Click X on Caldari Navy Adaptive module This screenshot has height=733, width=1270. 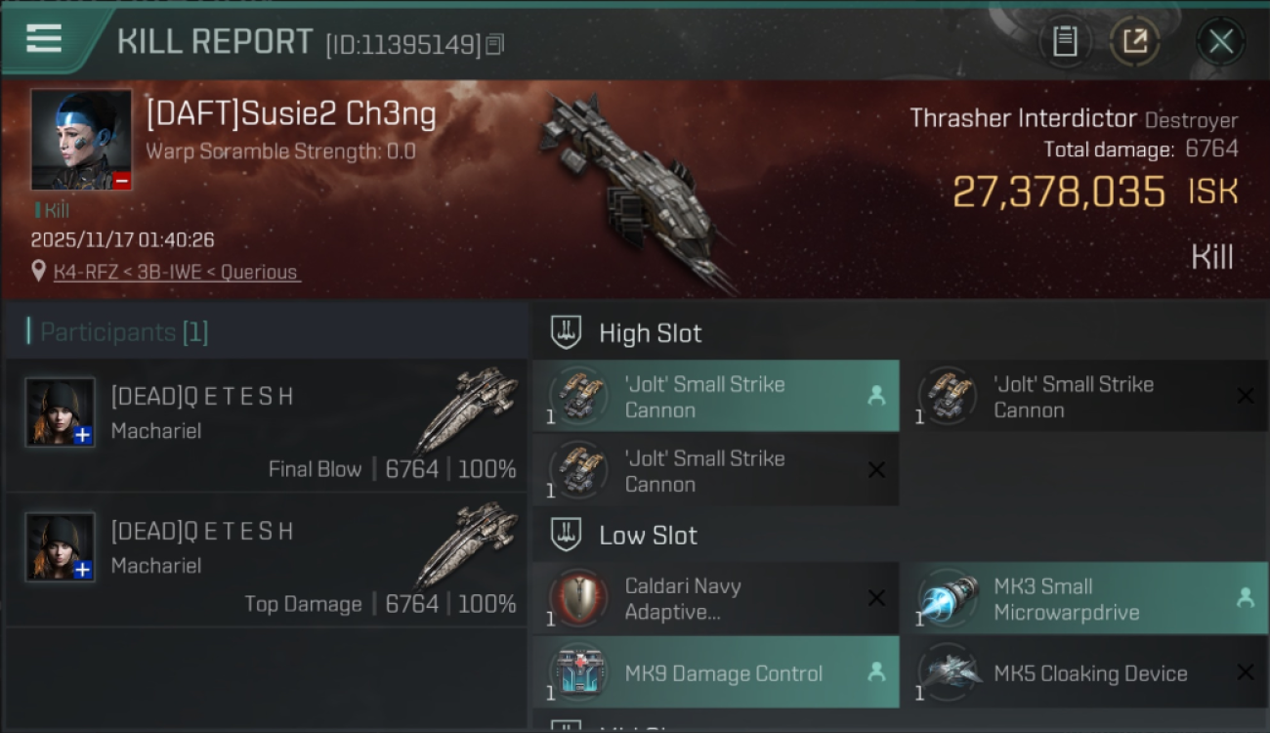click(x=876, y=598)
